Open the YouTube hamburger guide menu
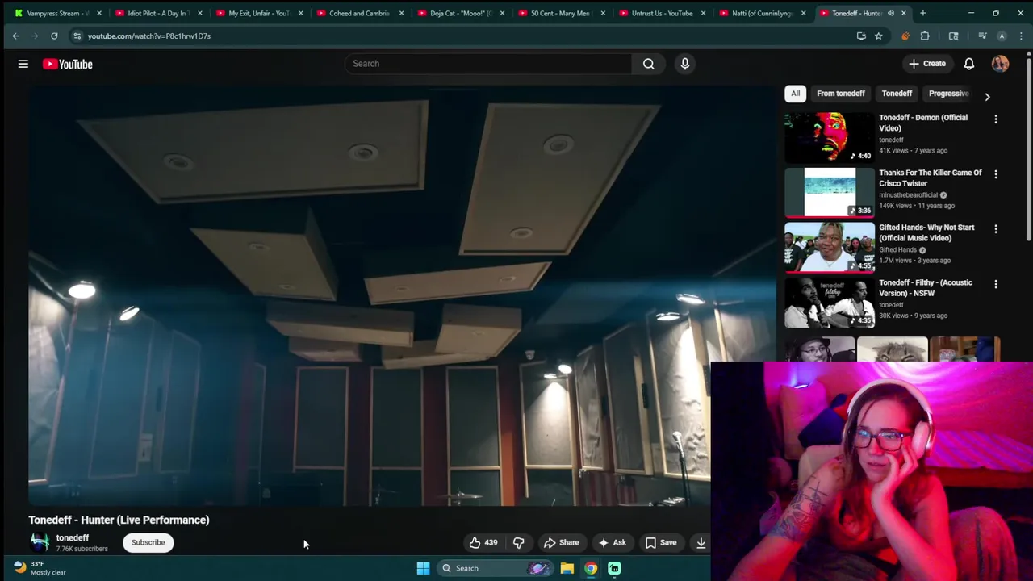 (23, 64)
